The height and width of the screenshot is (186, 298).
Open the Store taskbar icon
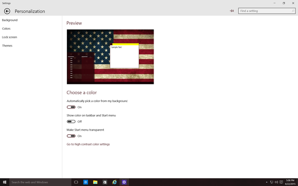[105, 182]
